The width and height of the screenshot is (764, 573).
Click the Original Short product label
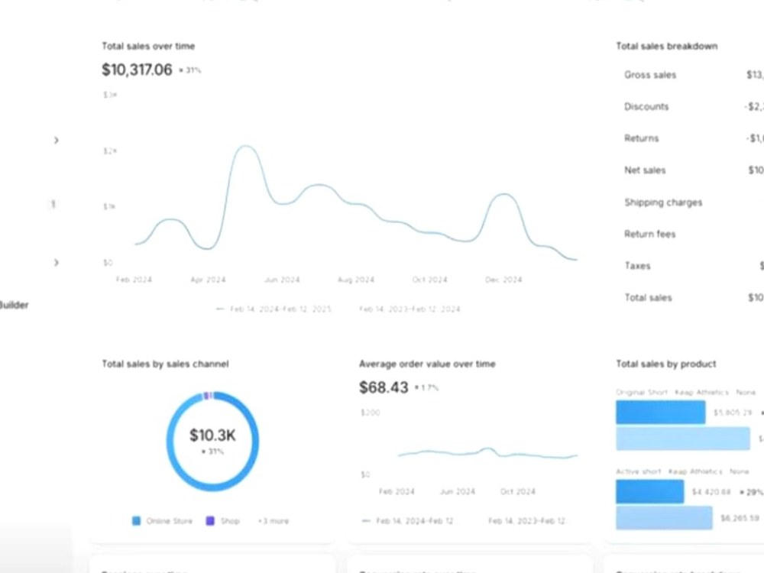point(642,392)
